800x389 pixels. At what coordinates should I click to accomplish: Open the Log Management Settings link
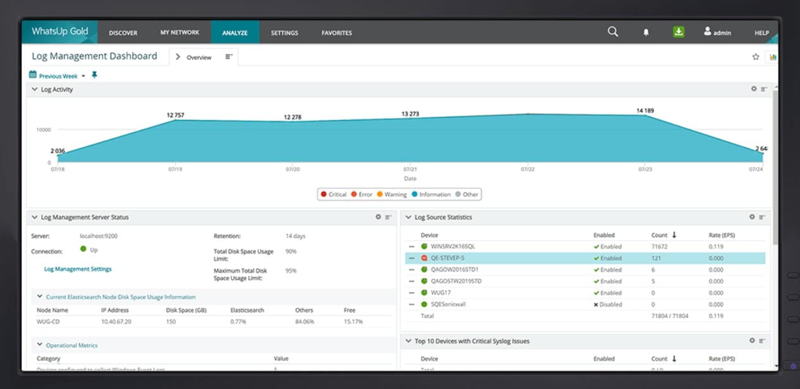tap(78, 269)
